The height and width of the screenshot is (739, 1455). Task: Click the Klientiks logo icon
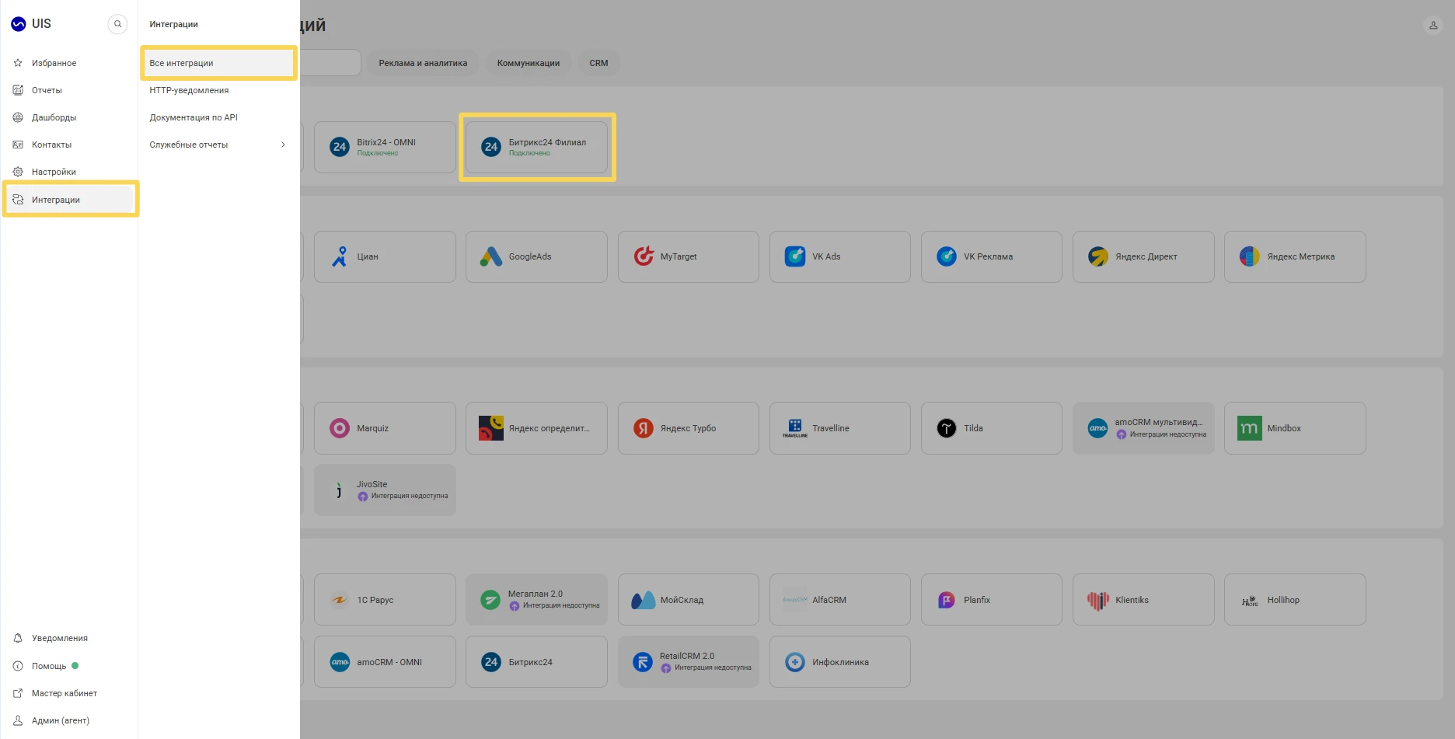[x=1098, y=600]
